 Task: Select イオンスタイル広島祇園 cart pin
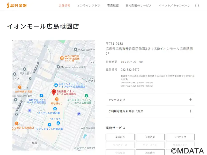click(49, 125)
